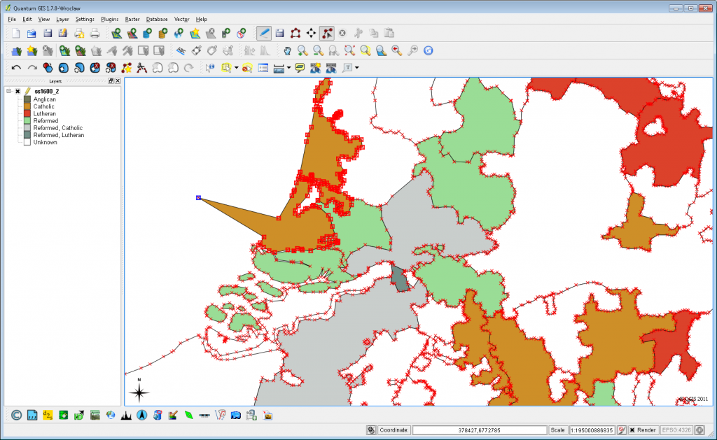Click the Save Edits icon

tap(280, 34)
